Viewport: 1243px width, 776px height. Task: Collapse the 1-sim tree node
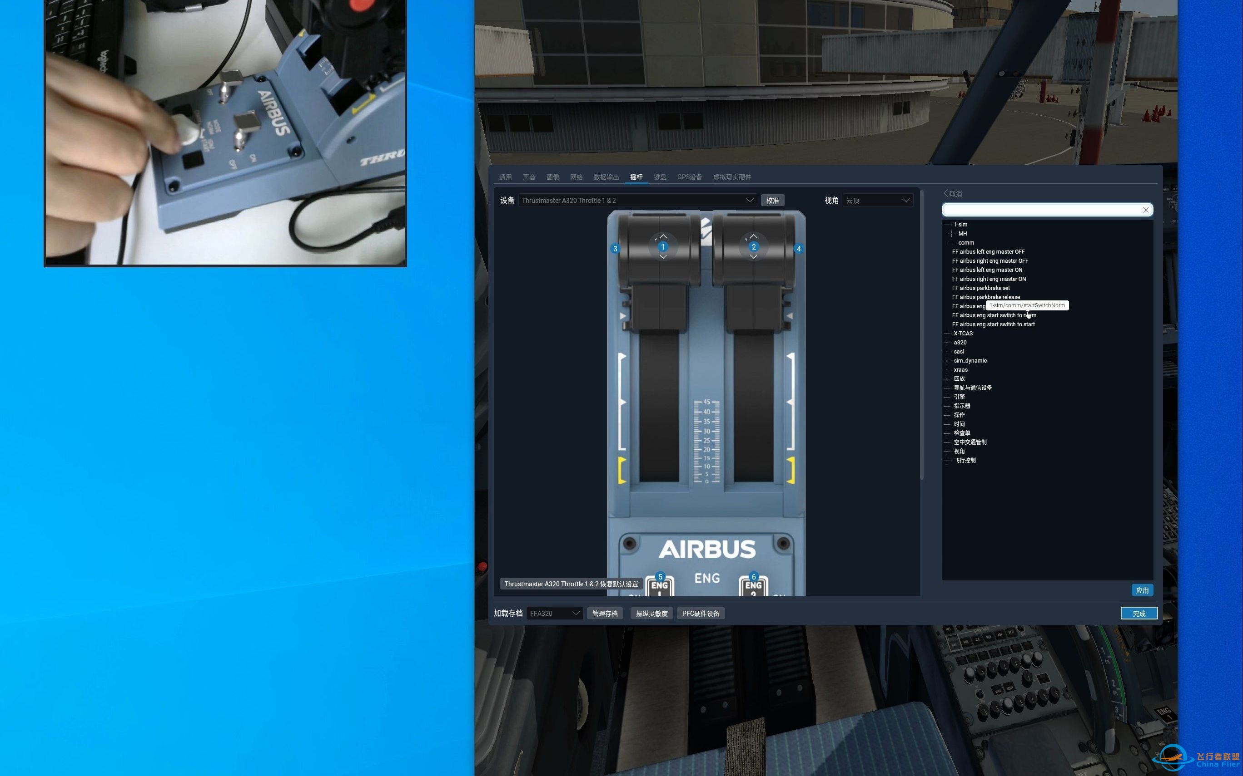[947, 225]
